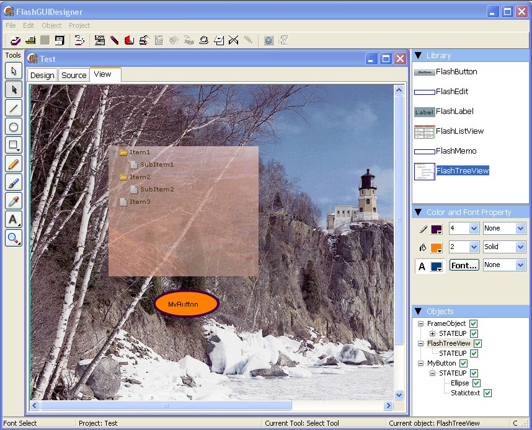Switch to the Source tab
This screenshot has height=430, width=532.
tap(74, 75)
